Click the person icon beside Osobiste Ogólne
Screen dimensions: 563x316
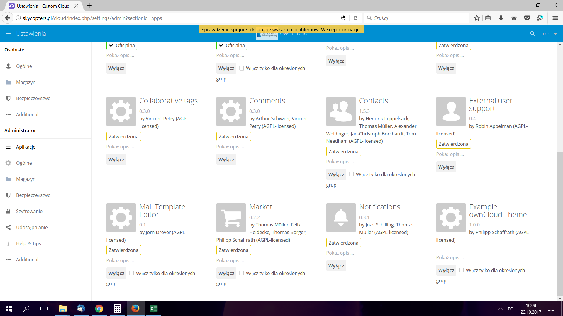coord(8,66)
